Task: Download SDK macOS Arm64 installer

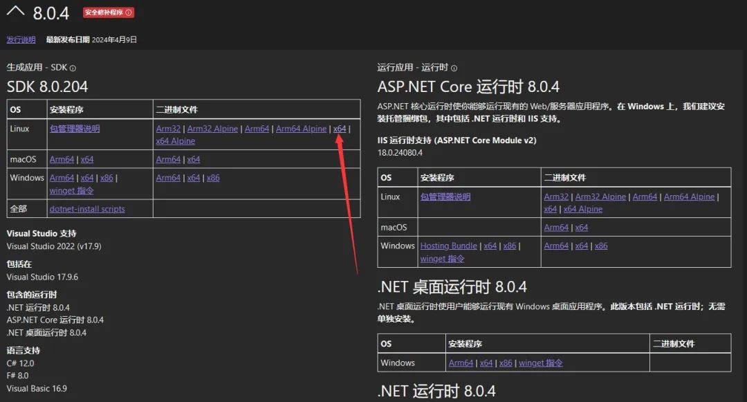Action: tap(62, 159)
